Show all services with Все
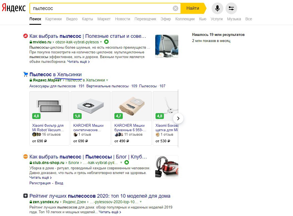 tap(249, 19)
